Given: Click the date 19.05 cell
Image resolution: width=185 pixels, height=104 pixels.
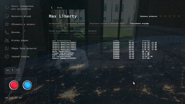Looking at the screenshot, I should coord(132,56).
